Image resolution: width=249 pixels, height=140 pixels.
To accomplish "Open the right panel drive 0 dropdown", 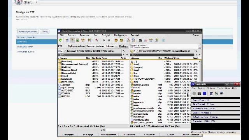I will point(137,51).
